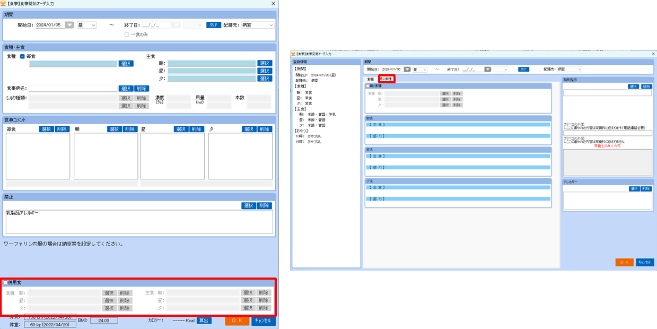This screenshot has height=329, width=657.
Task: Open the 終了日 calendar picker in 食事変更オーダ入力
Action: (x=487, y=69)
